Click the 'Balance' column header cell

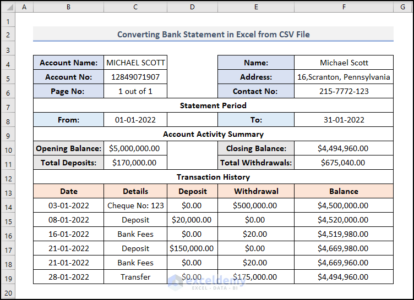click(x=344, y=191)
